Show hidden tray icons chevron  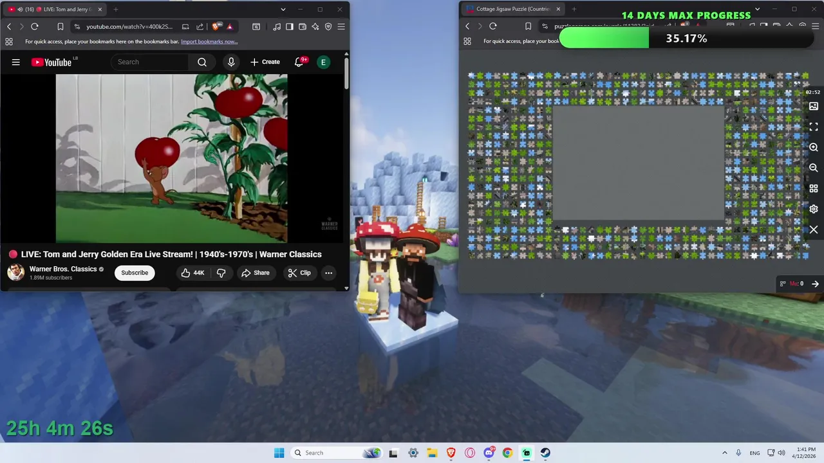tap(725, 453)
